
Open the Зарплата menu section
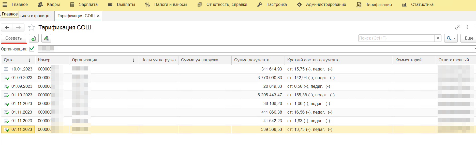pos(84,5)
